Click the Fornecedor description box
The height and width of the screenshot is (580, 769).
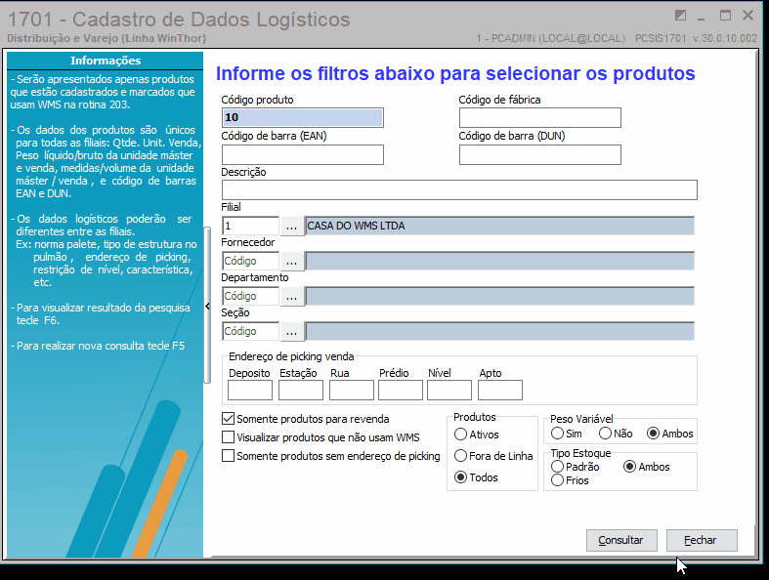(x=499, y=262)
